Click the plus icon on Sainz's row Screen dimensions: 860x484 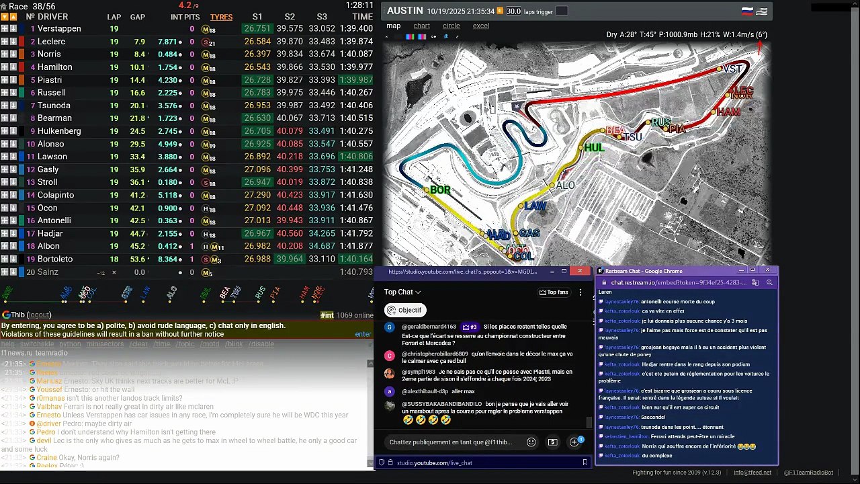tap(4, 272)
